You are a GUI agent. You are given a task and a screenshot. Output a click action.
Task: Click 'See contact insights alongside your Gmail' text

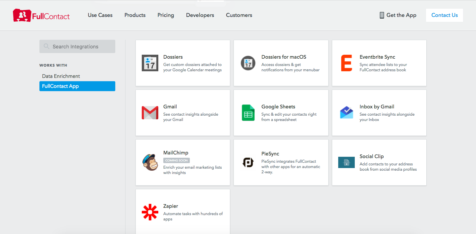191,117
